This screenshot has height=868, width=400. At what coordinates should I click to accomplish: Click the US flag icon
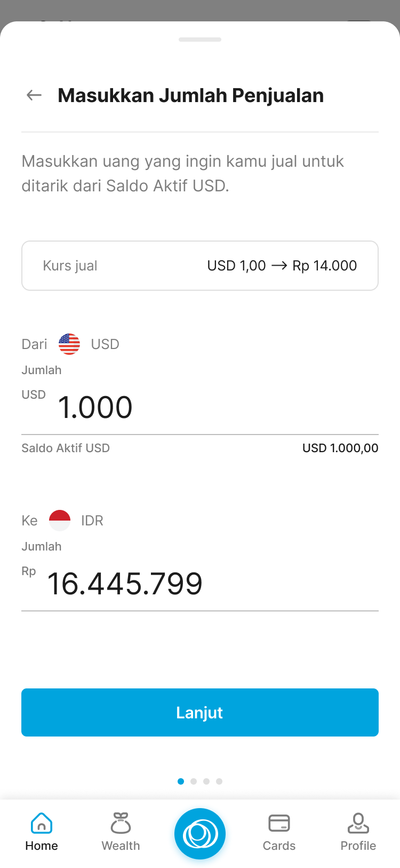(69, 344)
